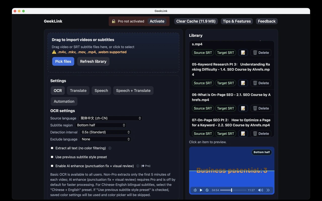Delete the s.mp4 library entry
This screenshot has width=322, height=201.
click(261, 53)
